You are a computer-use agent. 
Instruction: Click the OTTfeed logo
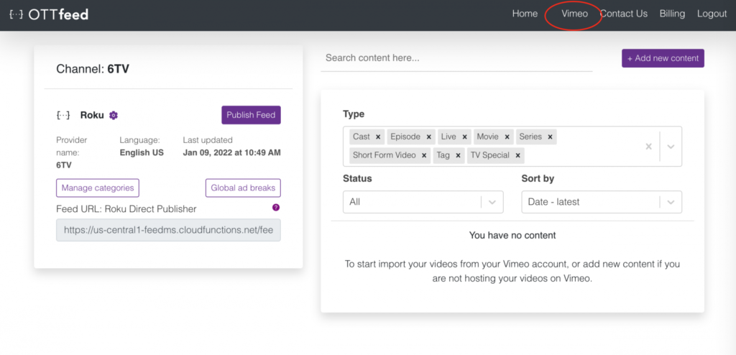click(x=49, y=14)
